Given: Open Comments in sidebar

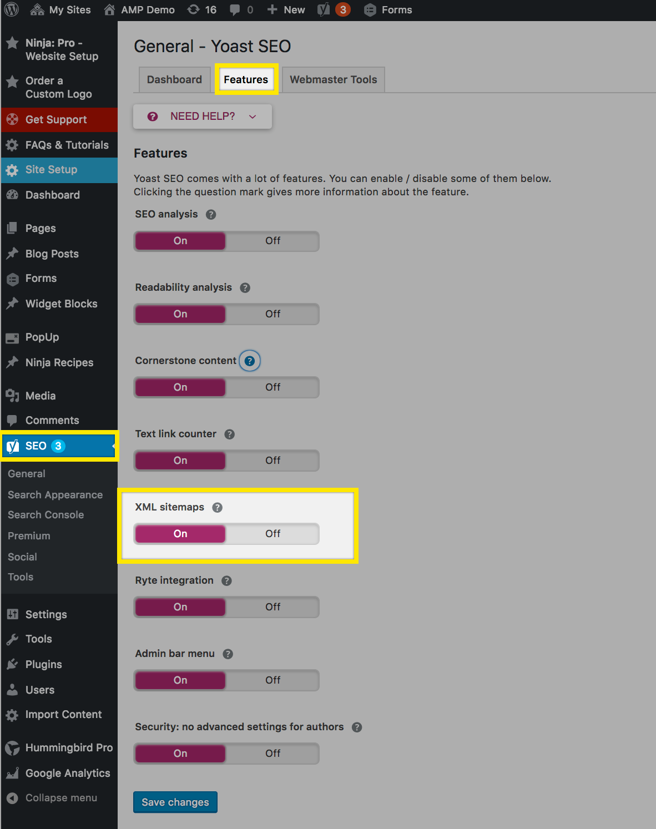Looking at the screenshot, I should pyautogui.click(x=59, y=420).
